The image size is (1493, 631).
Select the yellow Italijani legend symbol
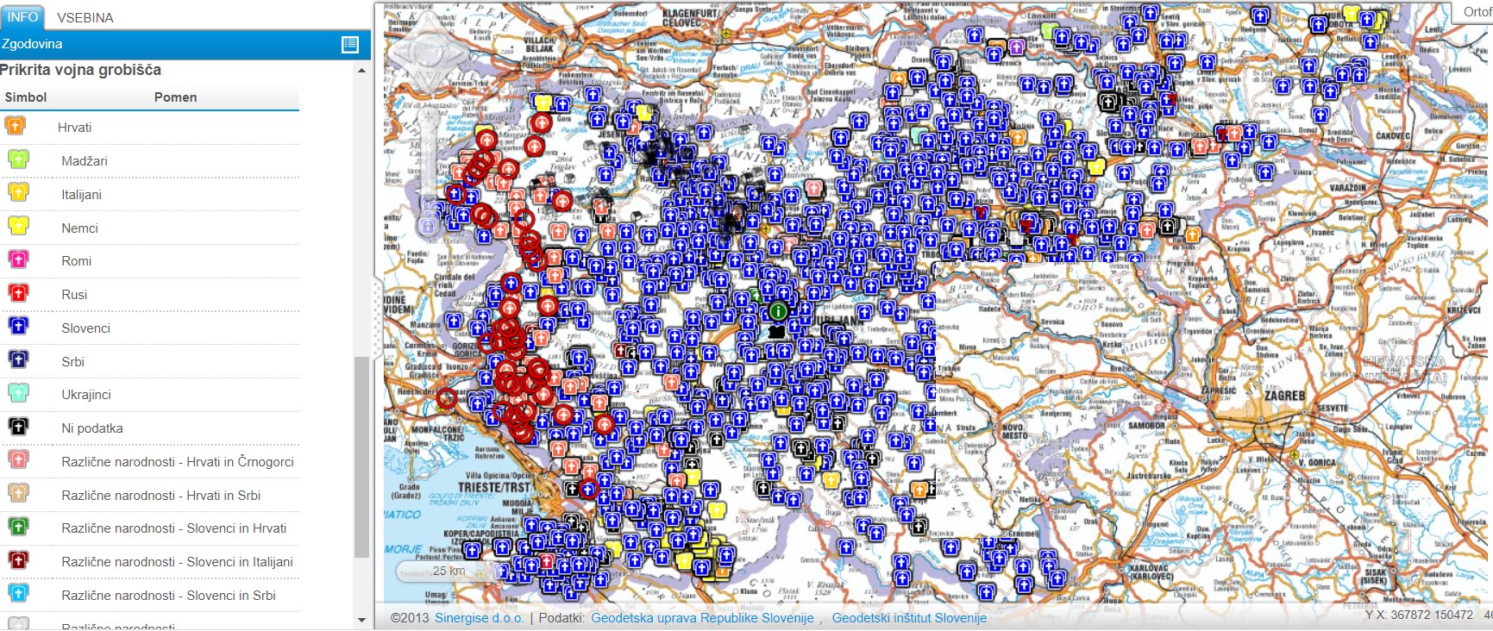tap(18, 193)
